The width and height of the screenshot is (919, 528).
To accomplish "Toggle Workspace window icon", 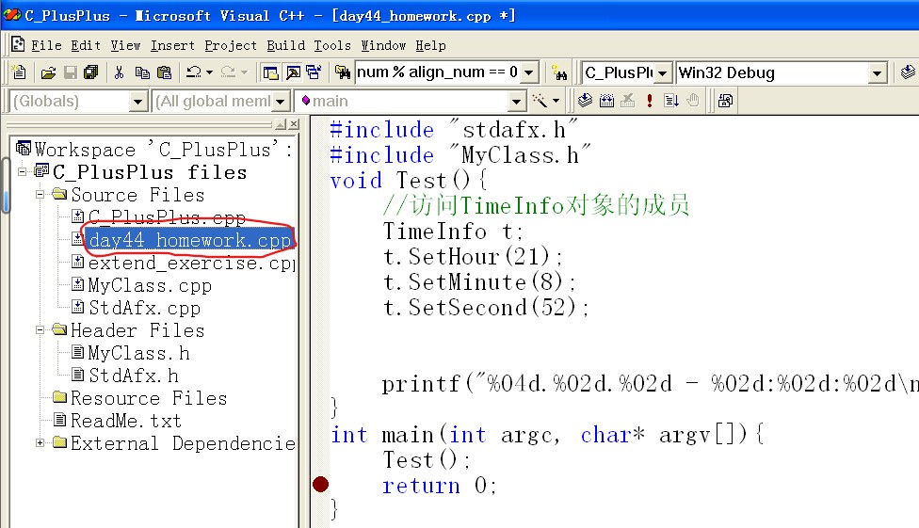I will [x=270, y=72].
